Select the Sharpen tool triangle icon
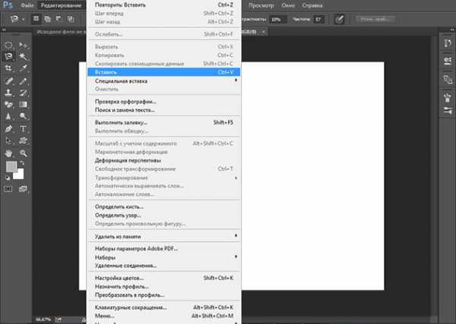456x324 pixels. coord(8,116)
